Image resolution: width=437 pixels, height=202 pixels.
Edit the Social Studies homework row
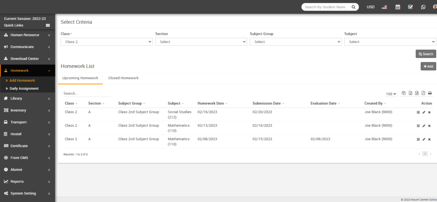click(424, 112)
